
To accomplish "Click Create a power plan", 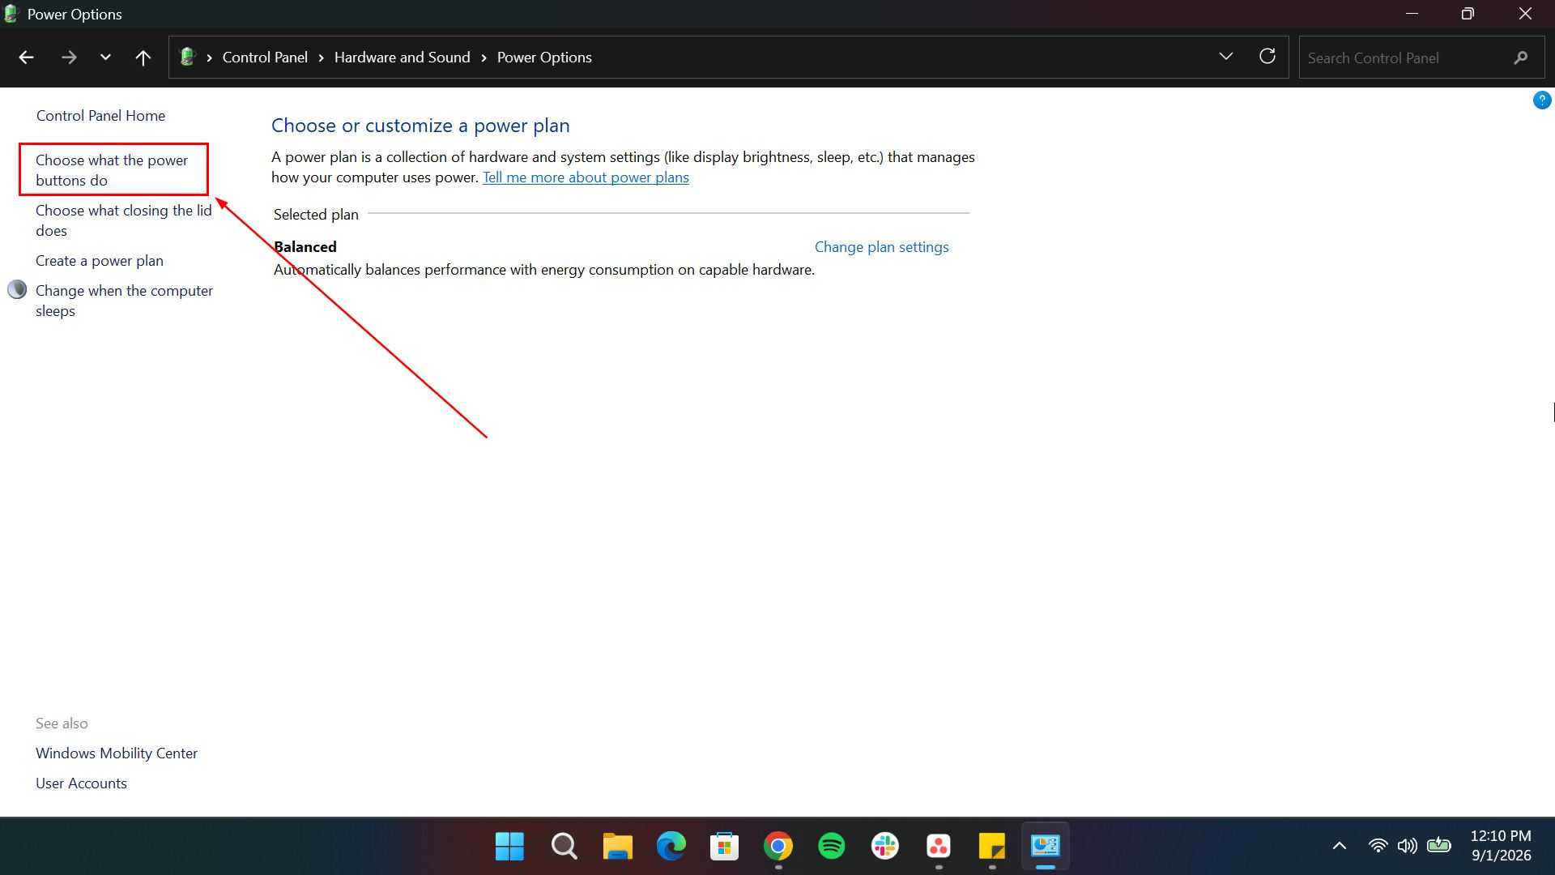I will (x=100, y=261).
